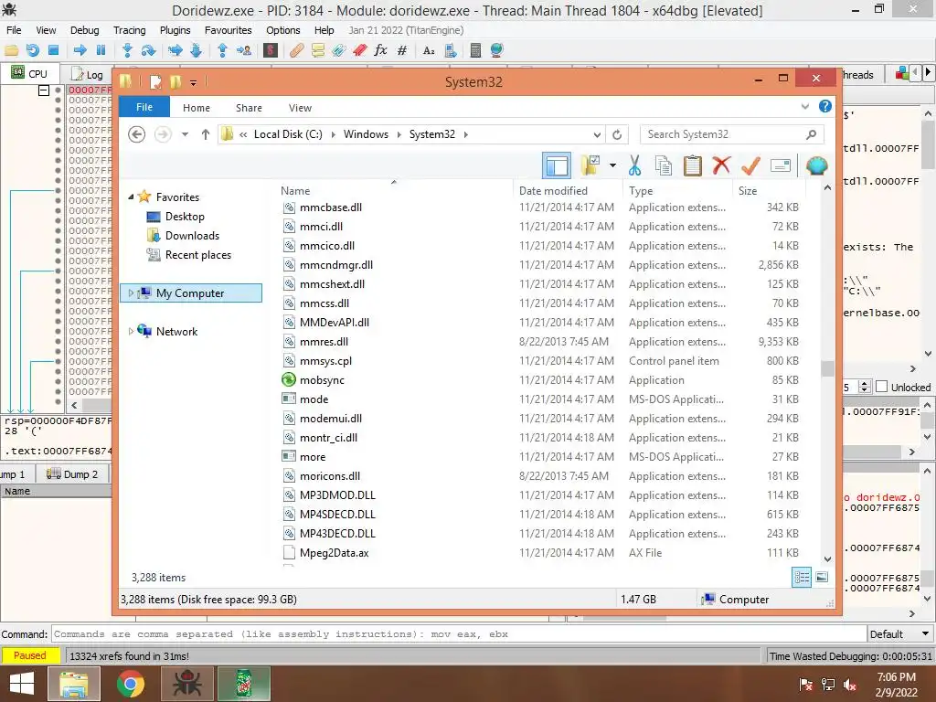
Task: Click the x64dbg Run to user code icon
Action: (x=243, y=51)
